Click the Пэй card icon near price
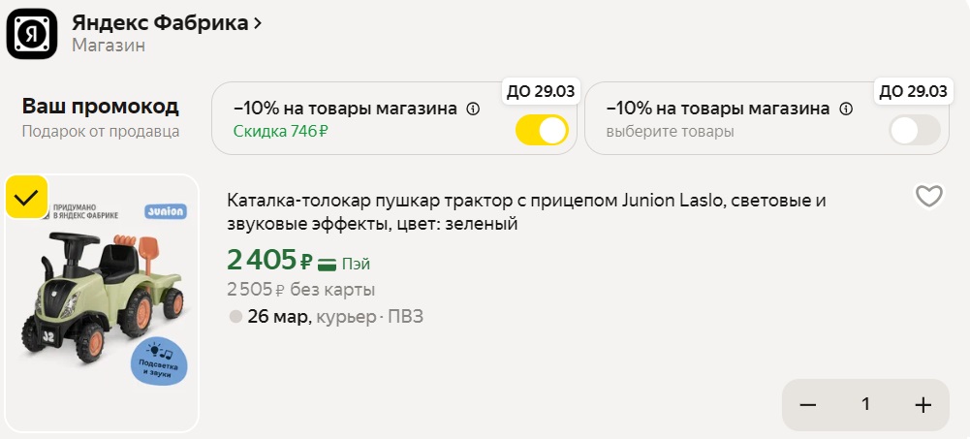The height and width of the screenshot is (439, 970). pyautogui.click(x=327, y=264)
